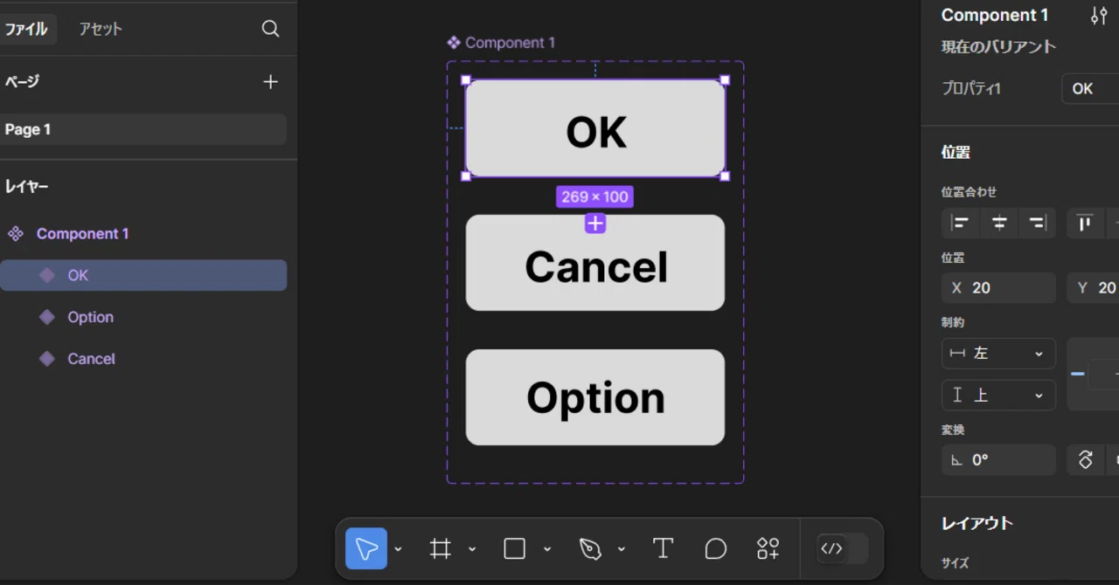Click the search icon in left panel

pos(271,29)
